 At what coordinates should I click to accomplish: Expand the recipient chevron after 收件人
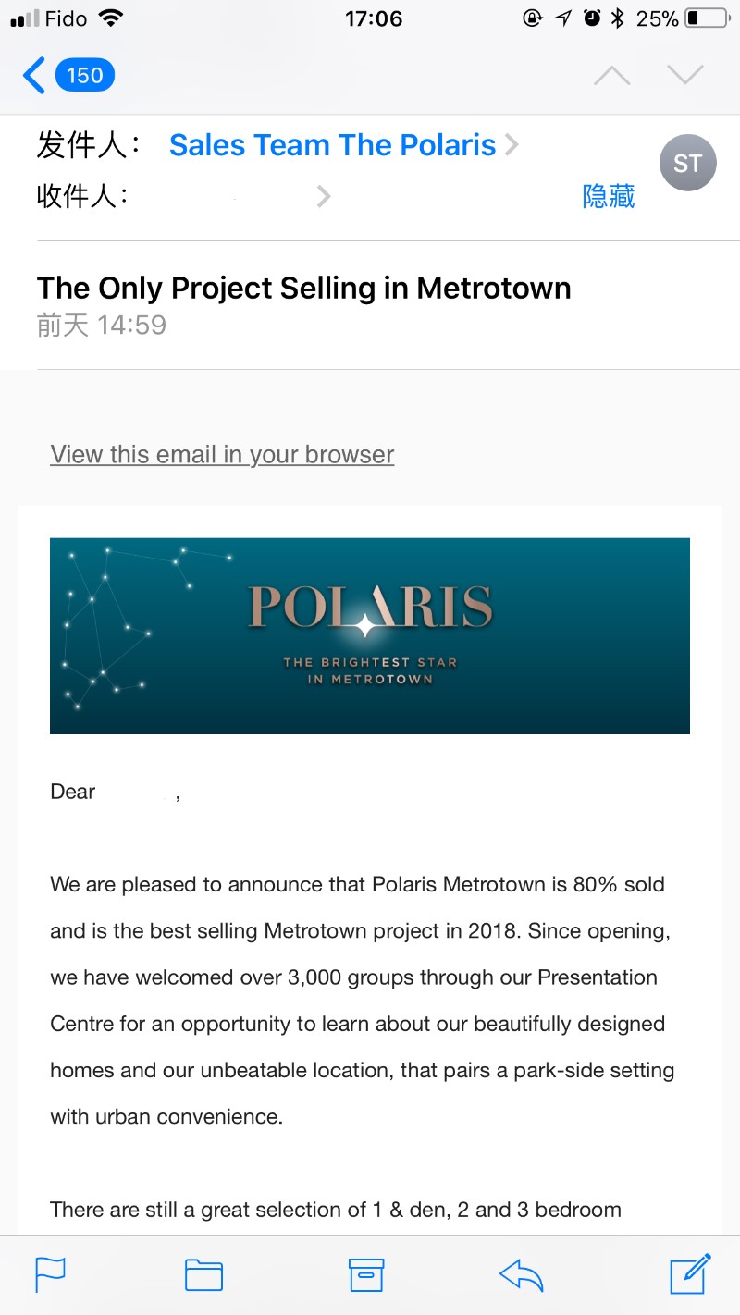[324, 196]
